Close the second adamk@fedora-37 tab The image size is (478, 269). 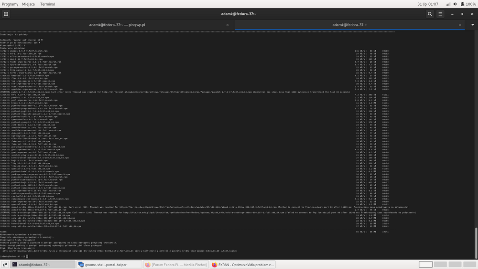click(x=461, y=25)
